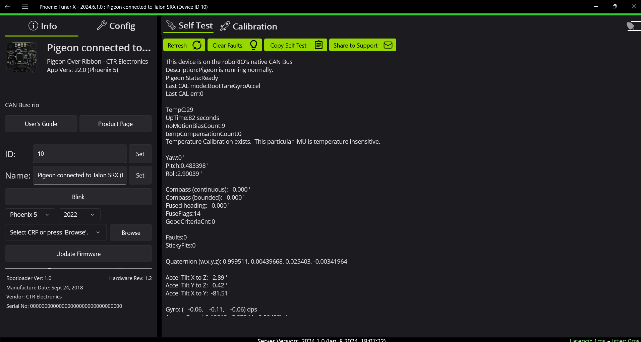The image size is (641, 342).
Task: Click the envelope icon on Share to Support
Action: click(388, 45)
